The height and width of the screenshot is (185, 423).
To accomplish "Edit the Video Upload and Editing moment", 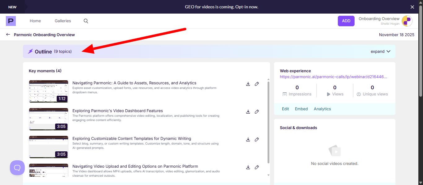I will 257,167.
